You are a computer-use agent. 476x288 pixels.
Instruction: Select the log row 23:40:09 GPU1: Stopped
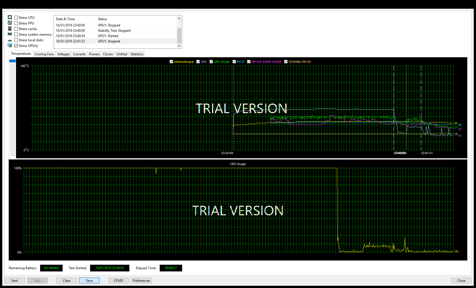(115, 25)
